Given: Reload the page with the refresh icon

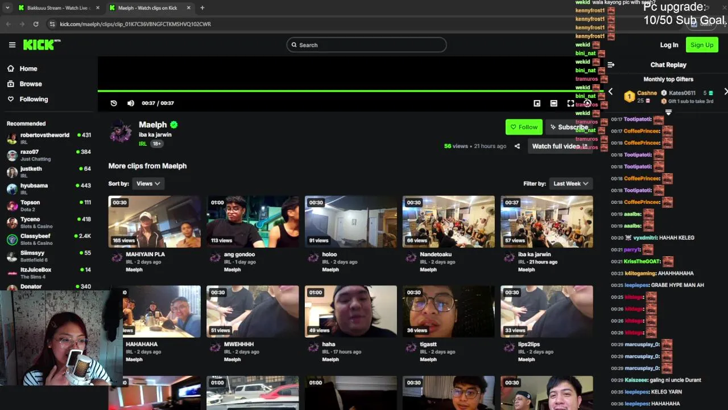Looking at the screenshot, I should tap(36, 24).
